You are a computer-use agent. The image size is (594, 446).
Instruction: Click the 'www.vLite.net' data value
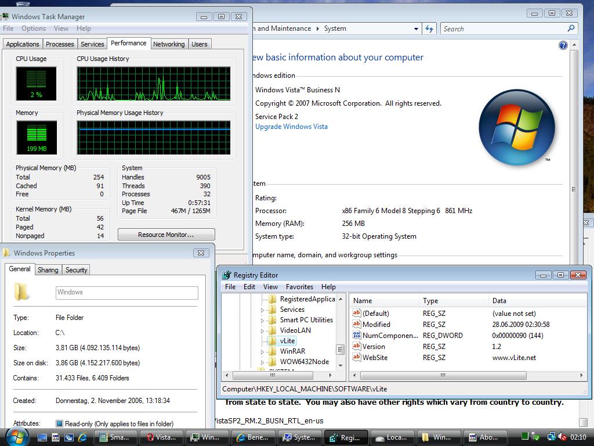tap(514, 358)
